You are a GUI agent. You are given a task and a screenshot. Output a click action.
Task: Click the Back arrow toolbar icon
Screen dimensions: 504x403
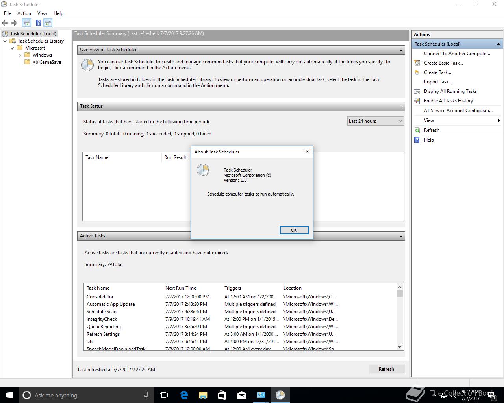click(6, 23)
